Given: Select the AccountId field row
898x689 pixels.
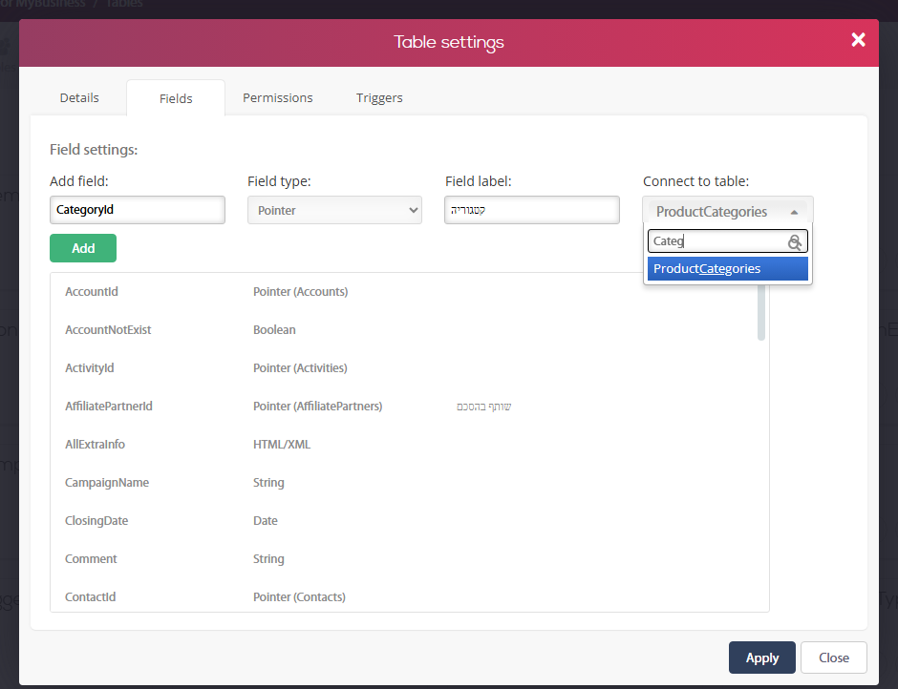Looking at the screenshot, I should click(x=403, y=292).
